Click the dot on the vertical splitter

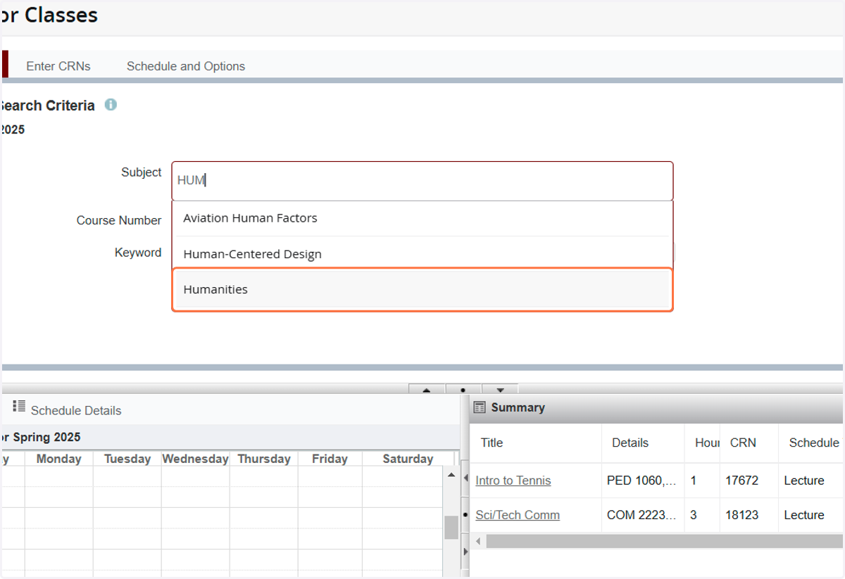(x=465, y=515)
